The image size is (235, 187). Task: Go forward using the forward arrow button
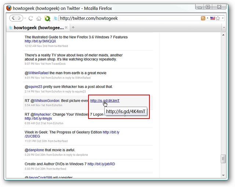[19, 18]
